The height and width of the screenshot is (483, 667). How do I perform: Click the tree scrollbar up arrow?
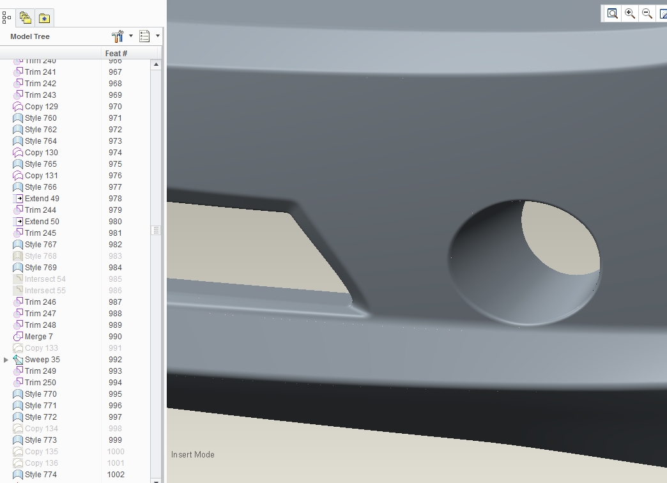coord(156,65)
